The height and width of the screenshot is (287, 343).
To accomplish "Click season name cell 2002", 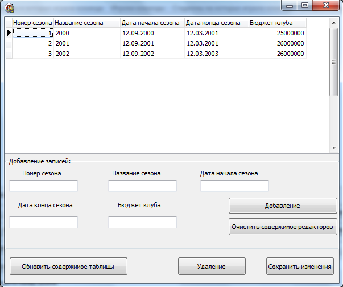I will tap(87, 54).
